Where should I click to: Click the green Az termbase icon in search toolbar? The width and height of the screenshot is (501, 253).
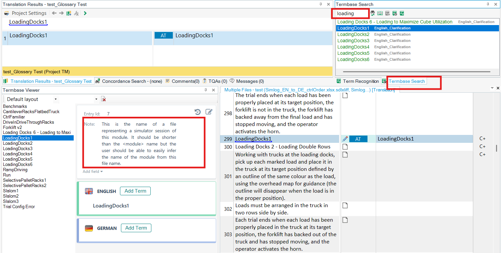(x=402, y=13)
